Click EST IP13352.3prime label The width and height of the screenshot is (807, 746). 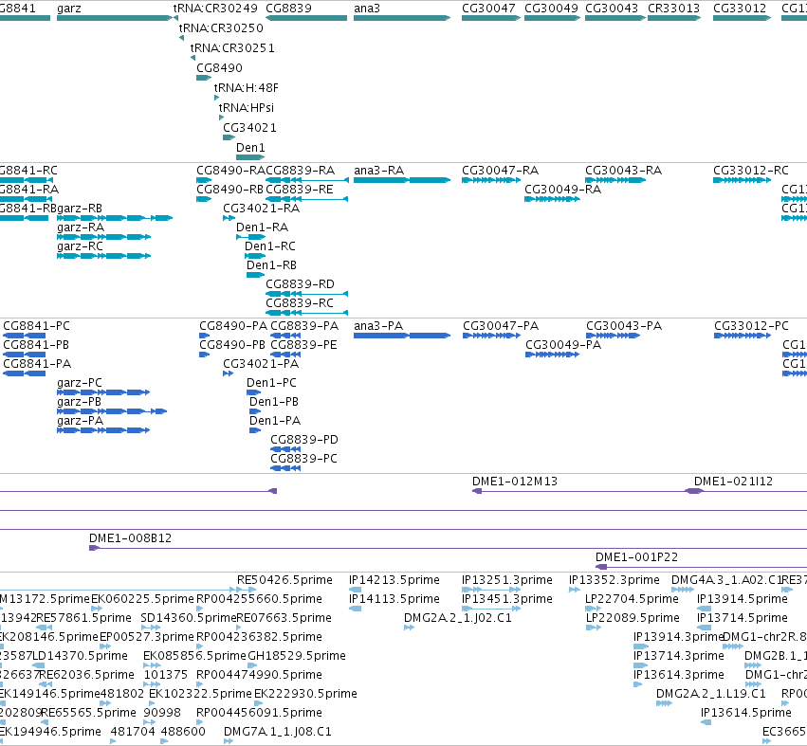coord(614,580)
